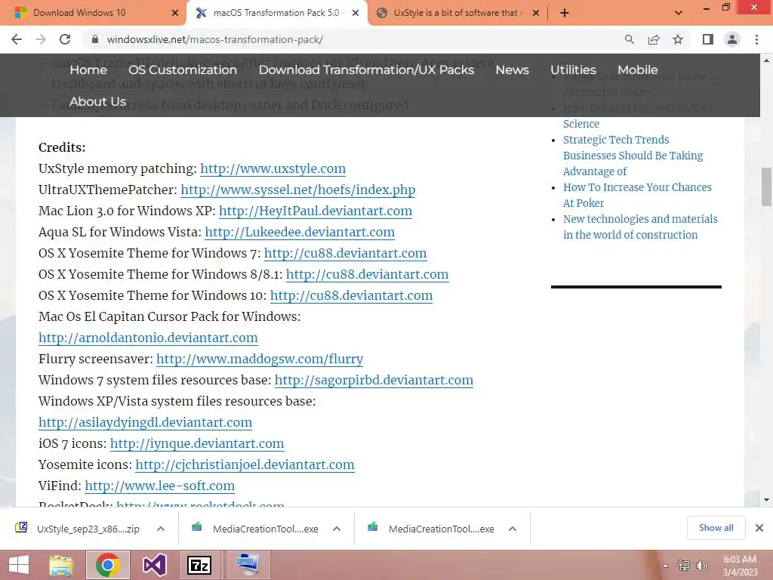Screen dimensions: 773x580
Task: Close the Download Windows 10 tab
Action: [x=175, y=13]
